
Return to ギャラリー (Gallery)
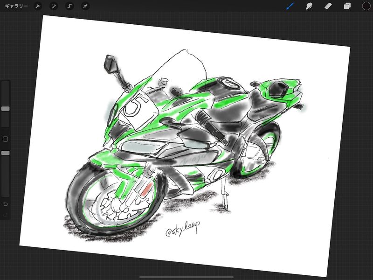point(16,6)
